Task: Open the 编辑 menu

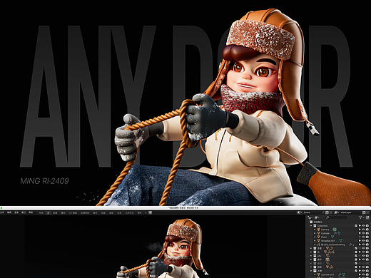Action: (x=9, y=212)
